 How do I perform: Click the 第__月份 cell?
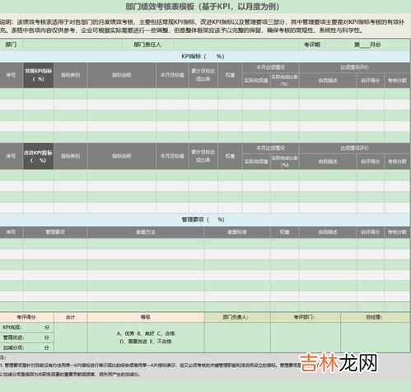(x=367, y=45)
